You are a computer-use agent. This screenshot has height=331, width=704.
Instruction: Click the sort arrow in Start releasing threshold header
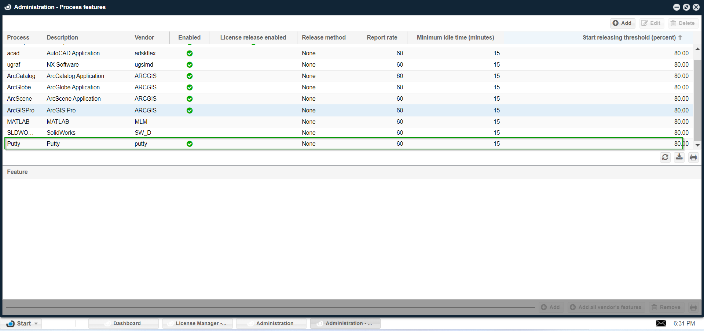680,38
